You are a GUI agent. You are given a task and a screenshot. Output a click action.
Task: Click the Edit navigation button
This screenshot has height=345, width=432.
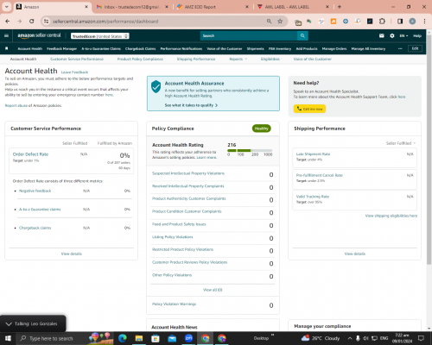(x=415, y=48)
